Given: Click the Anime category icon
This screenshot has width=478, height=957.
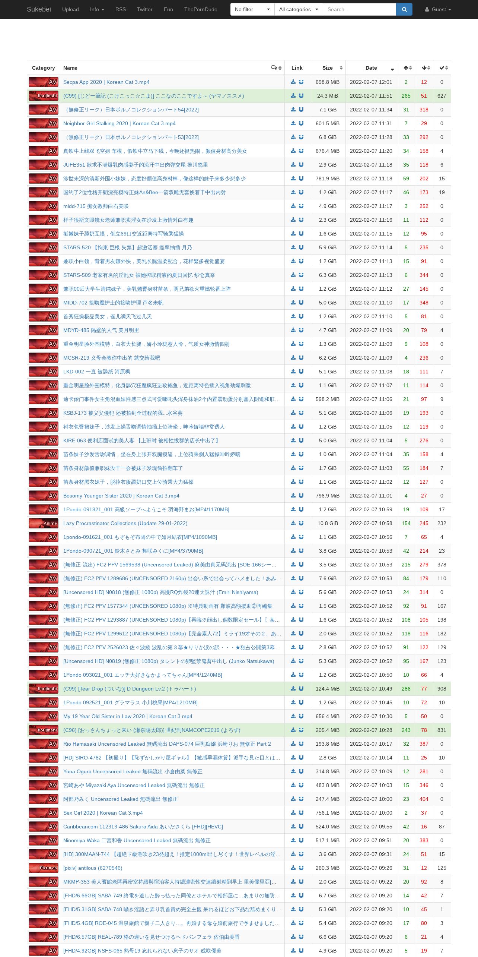Looking at the screenshot, I should point(44,523).
